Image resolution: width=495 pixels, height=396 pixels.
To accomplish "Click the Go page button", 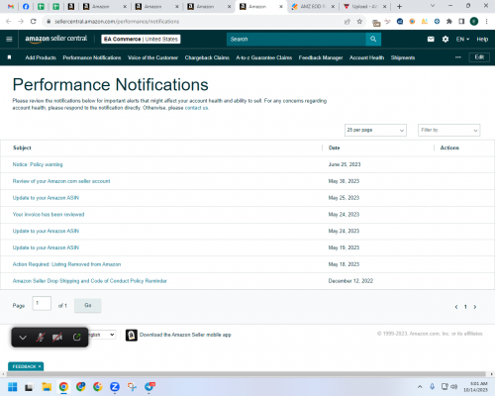I will click(88, 305).
